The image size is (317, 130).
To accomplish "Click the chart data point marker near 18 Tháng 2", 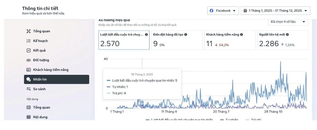I will [142, 102].
